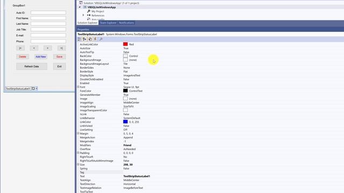The width and height of the screenshot is (344, 193).
Task: Click the Add New button on the form
Action: click(x=41, y=57)
